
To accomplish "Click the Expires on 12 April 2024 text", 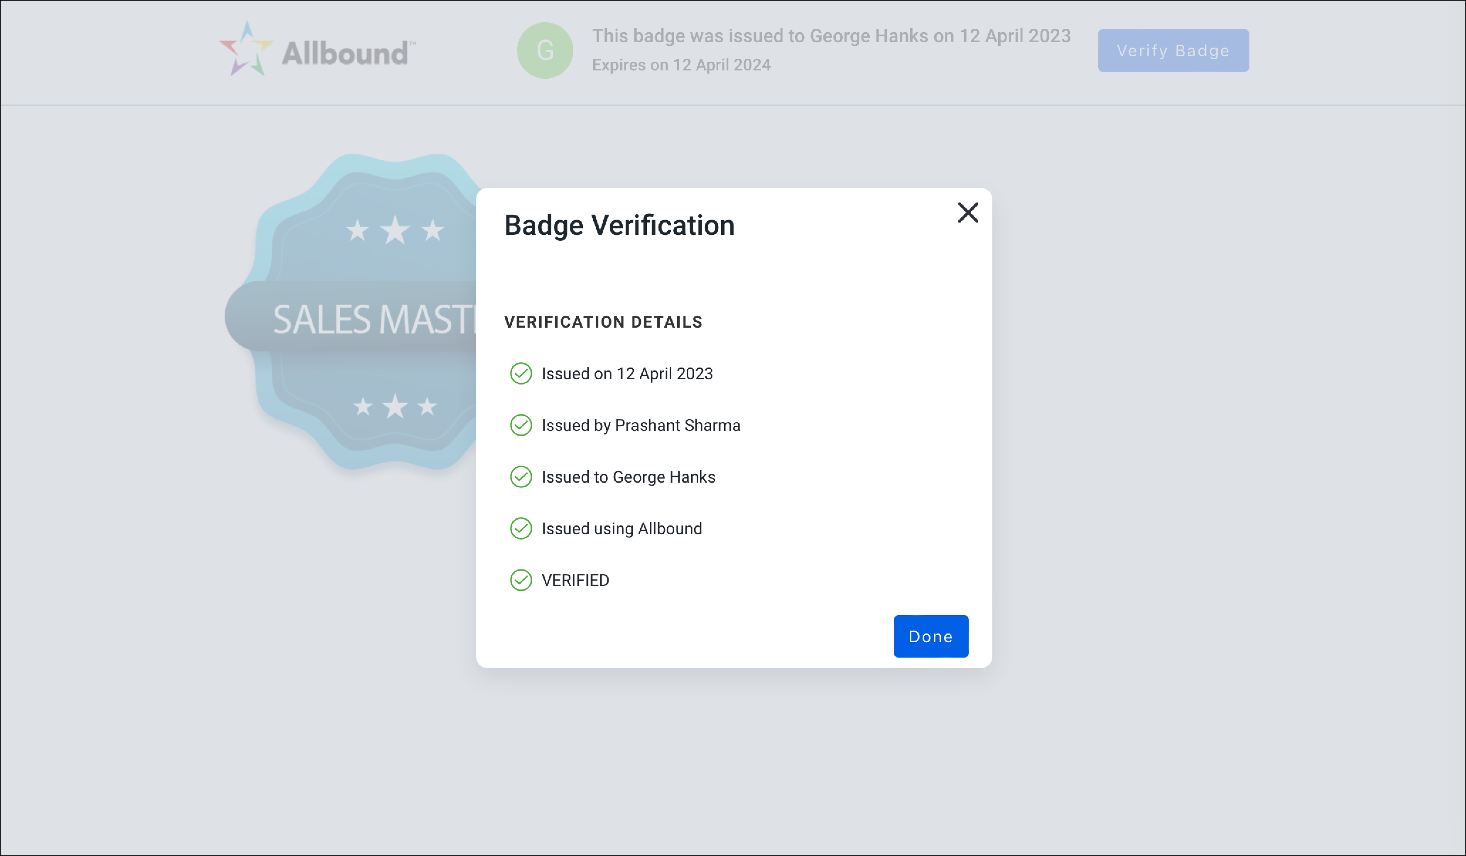I will (x=681, y=65).
